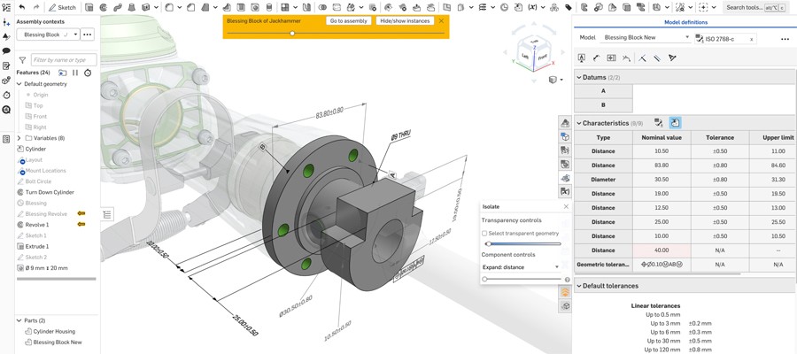Start a new Sketch from the toolbar
This screenshot has height=354, width=797.
tap(62, 7)
